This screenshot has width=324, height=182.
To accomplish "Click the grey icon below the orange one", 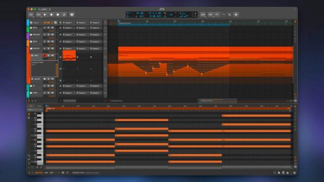I will (x=29, y=118).
